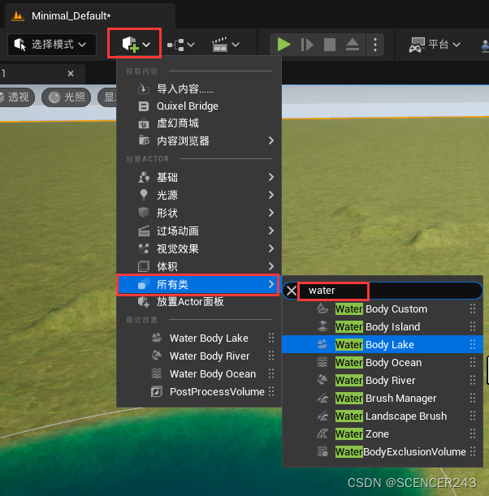Click the Stop playback button
The width and height of the screenshot is (489, 496).
(x=330, y=45)
